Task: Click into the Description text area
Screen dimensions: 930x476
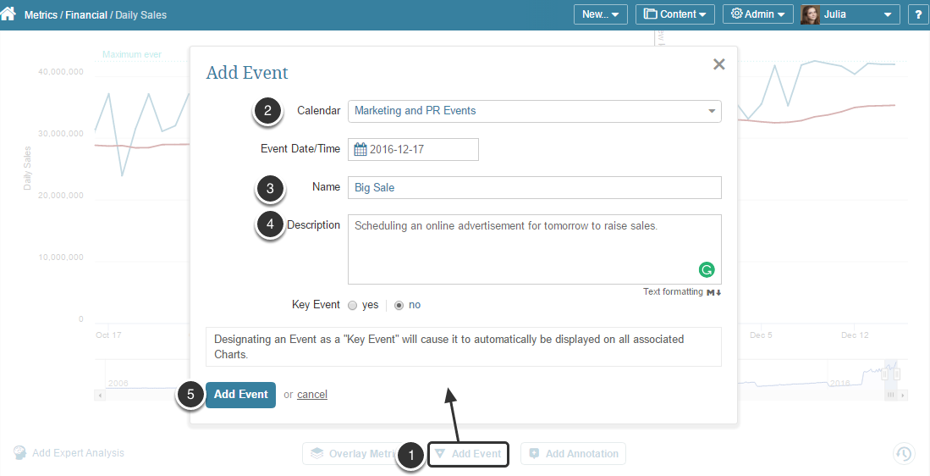Action: 535,249
